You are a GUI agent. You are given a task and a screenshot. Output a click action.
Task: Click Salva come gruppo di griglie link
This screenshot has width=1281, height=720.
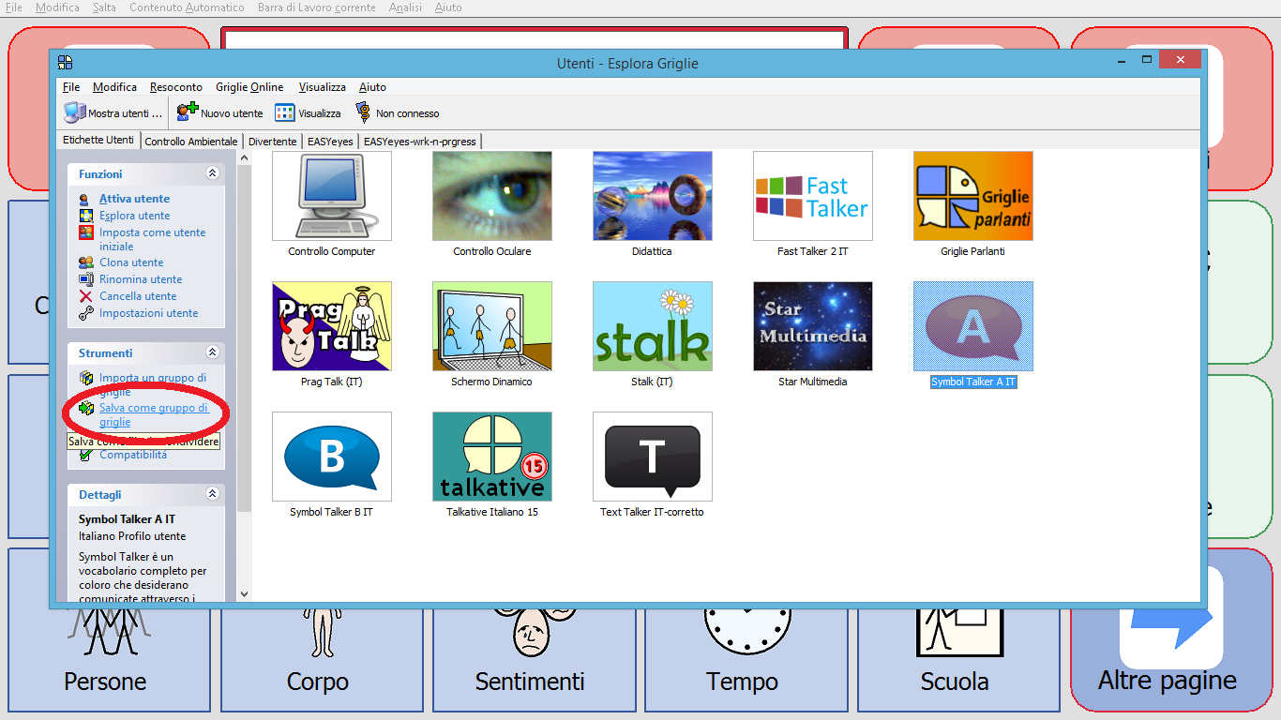154,414
